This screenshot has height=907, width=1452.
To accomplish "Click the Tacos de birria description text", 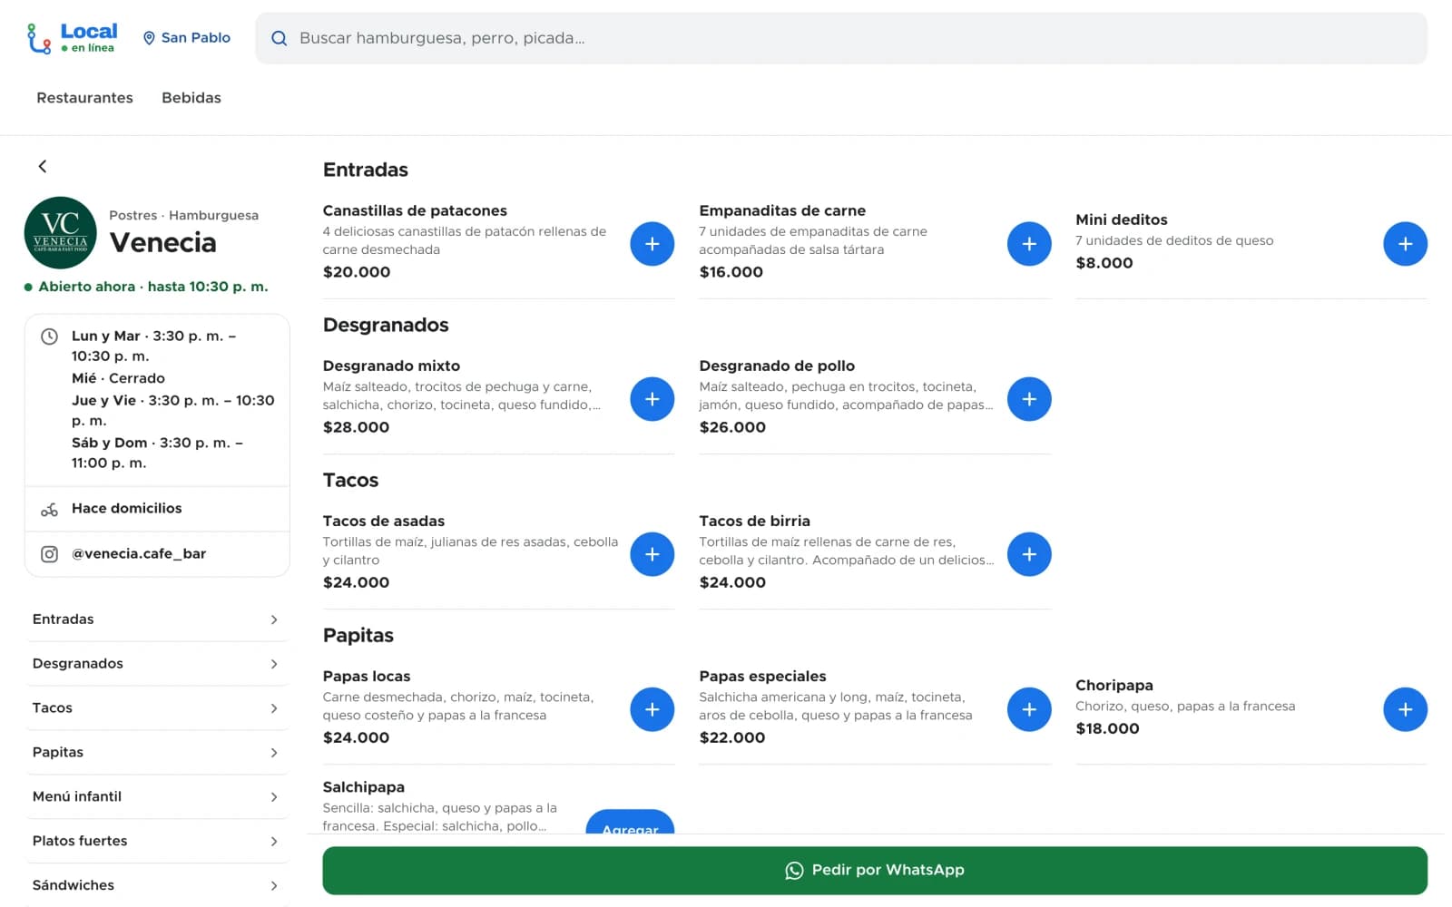I will coord(846,551).
